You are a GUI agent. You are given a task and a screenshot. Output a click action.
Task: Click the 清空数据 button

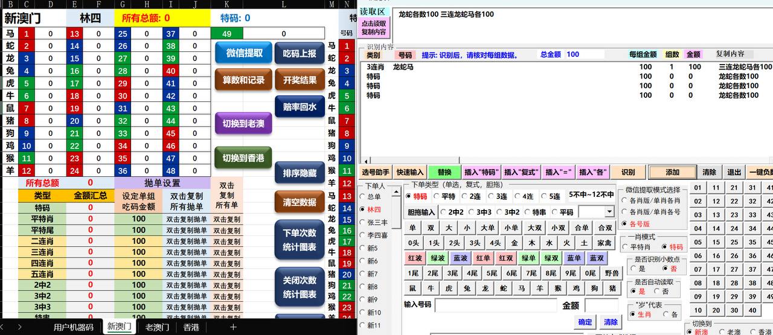pyautogui.click(x=300, y=202)
